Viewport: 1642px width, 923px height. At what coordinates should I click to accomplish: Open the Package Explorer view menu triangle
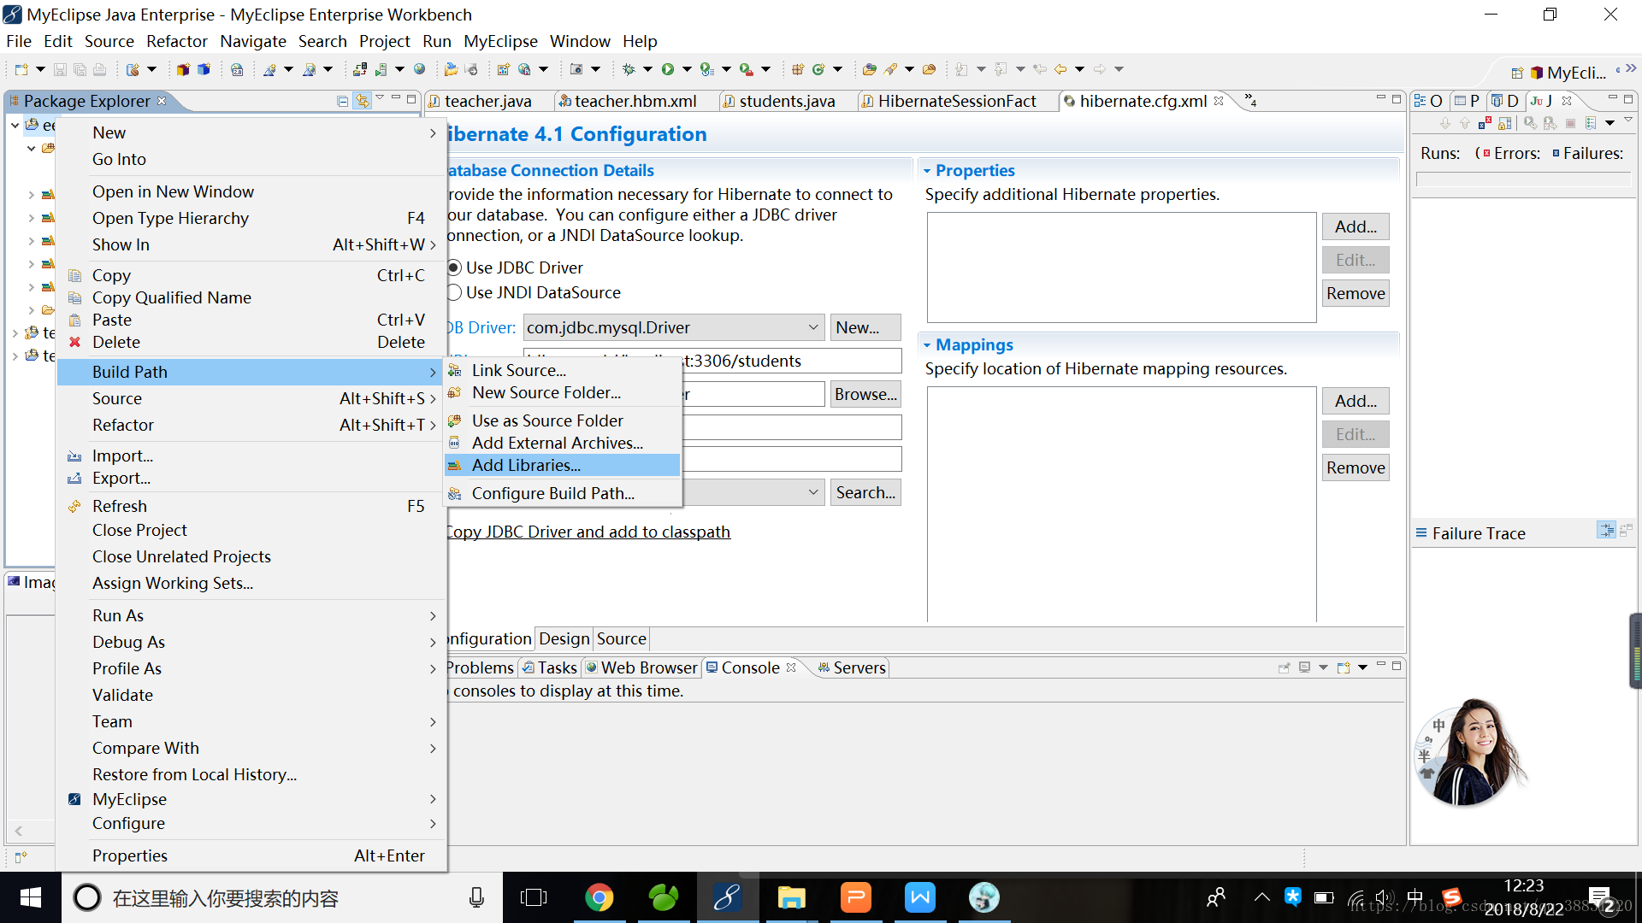[x=380, y=98]
